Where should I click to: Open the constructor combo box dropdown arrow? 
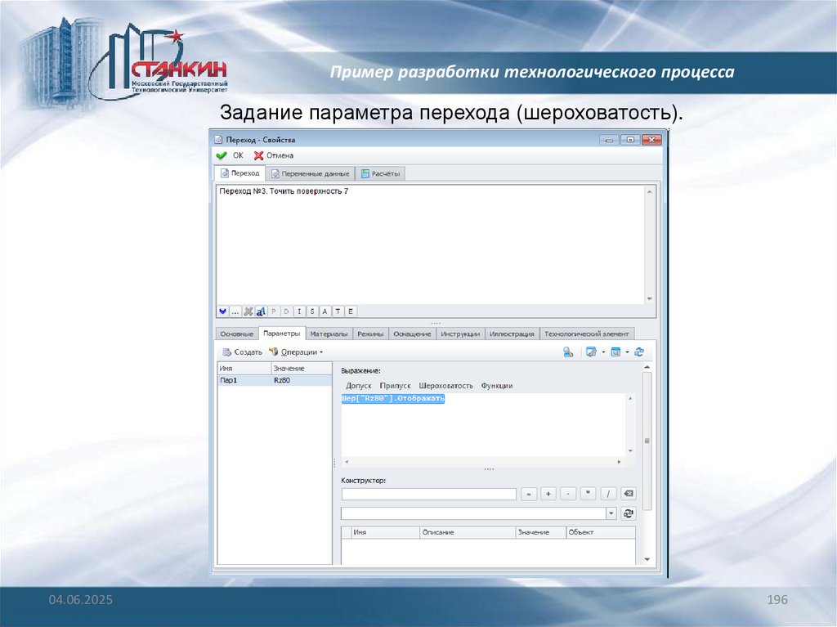coord(611,513)
